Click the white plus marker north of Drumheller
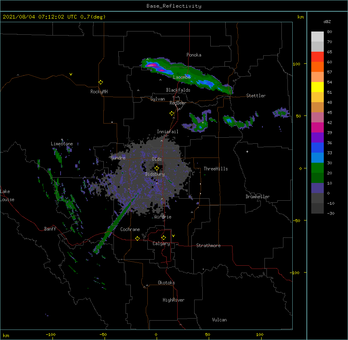The width and height of the screenshot is (348, 340). (x=247, y=151)
